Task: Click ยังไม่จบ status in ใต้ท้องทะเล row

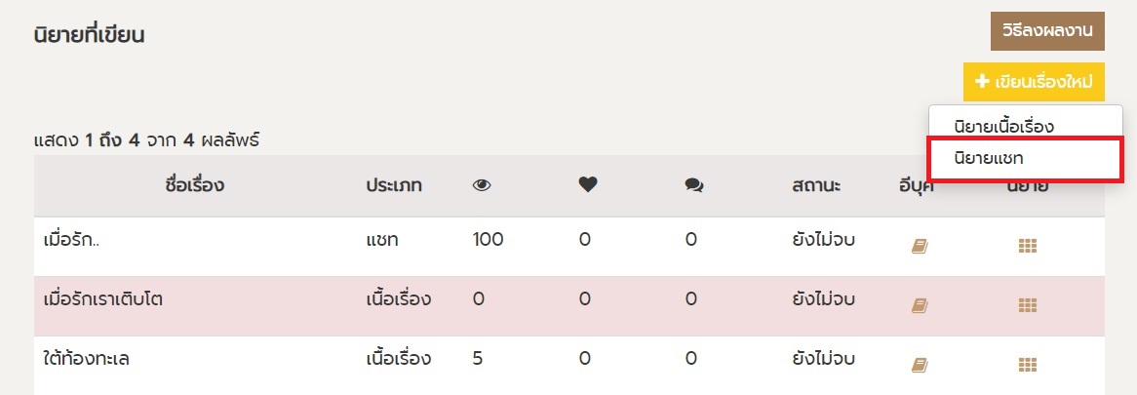Action: (x=824, y=358)
